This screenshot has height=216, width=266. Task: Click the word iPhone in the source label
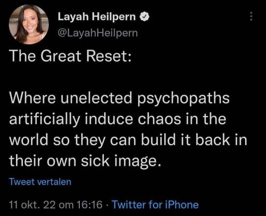182,205
